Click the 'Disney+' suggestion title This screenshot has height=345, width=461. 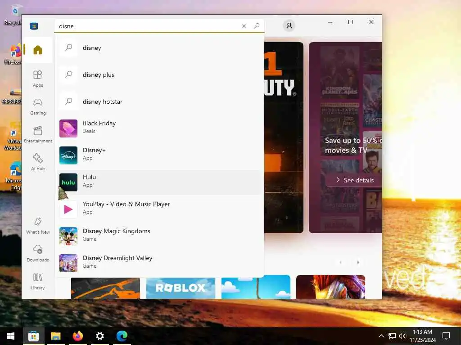[x=94, y=150]
